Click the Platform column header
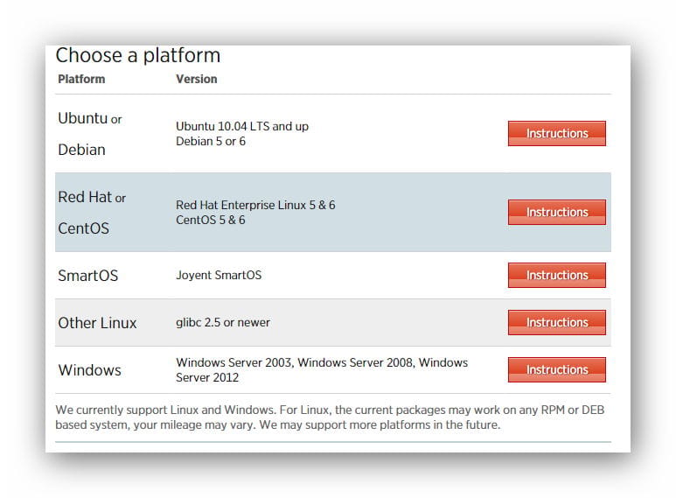 (x=81, y=79)
